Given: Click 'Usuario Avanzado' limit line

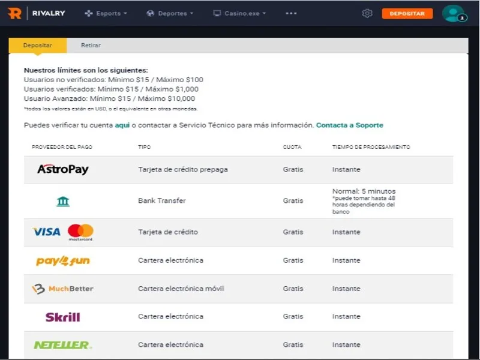Looking at the screenshot, I should [x=109, y=98].
